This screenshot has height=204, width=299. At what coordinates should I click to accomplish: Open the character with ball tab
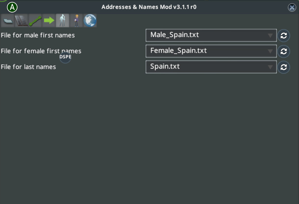coord(76,20)
